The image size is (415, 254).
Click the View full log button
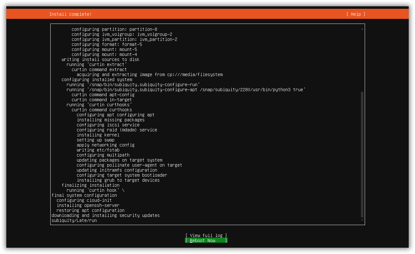[x=206, y=235]
